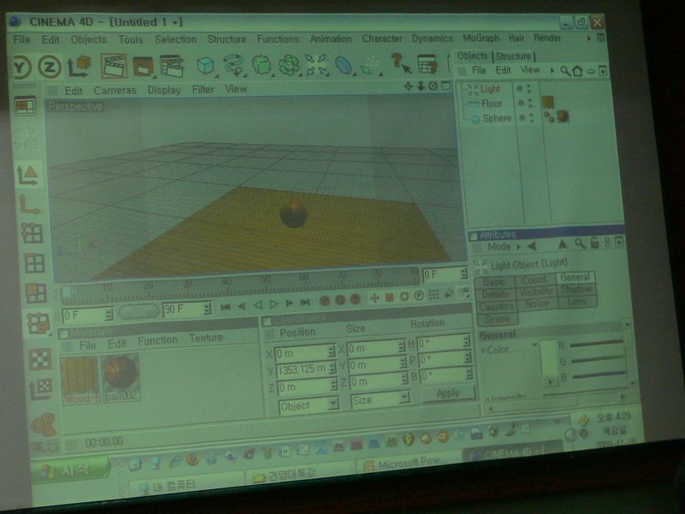The image size is (685, 514).
Task: Open the spline tools icon
Action: 234,65
